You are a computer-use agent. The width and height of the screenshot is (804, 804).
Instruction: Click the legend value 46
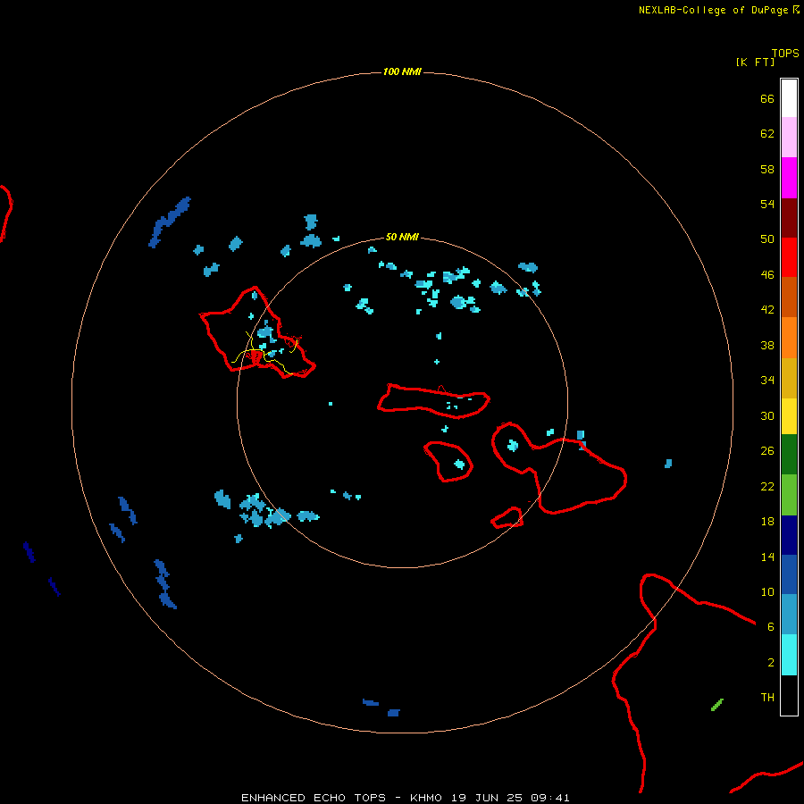click(x=767, y=275)
